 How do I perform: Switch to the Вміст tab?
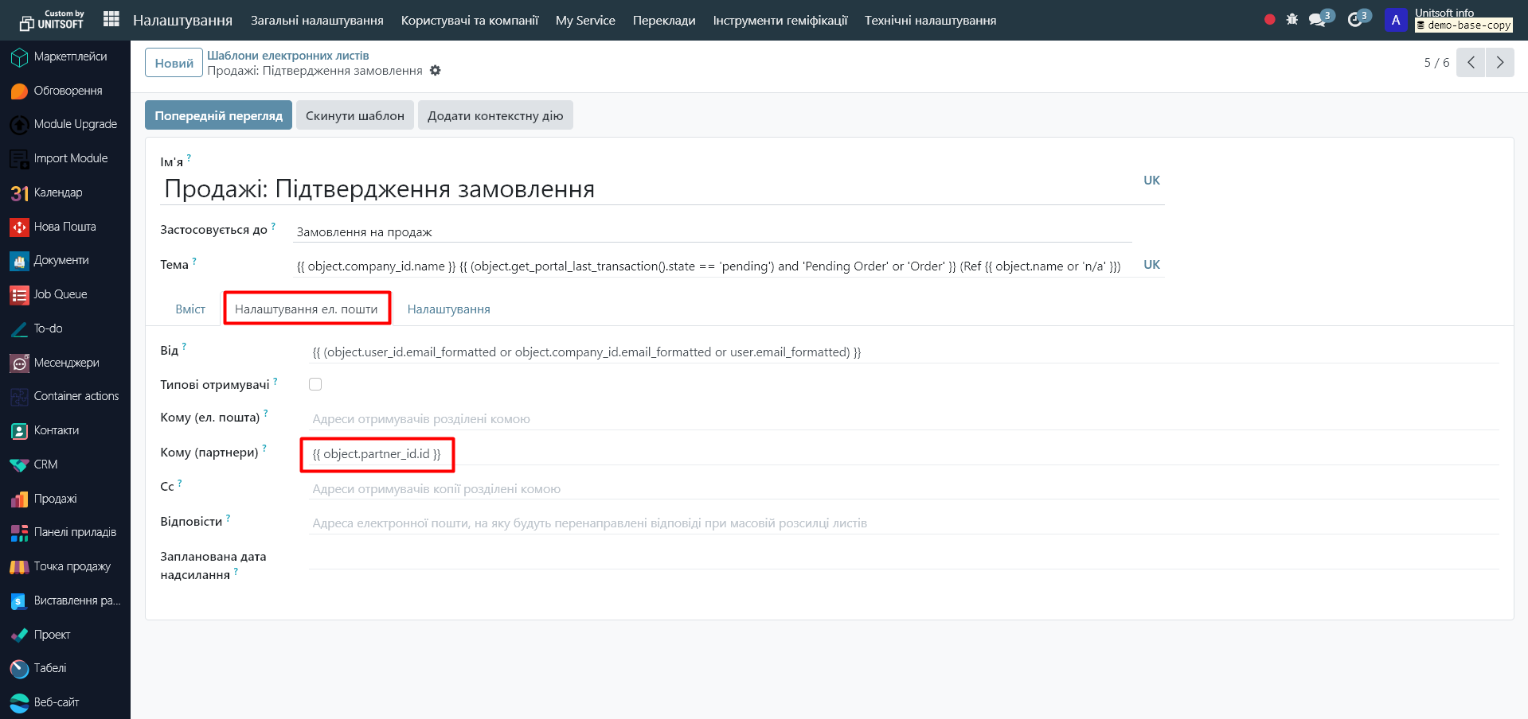click(190, 309)
